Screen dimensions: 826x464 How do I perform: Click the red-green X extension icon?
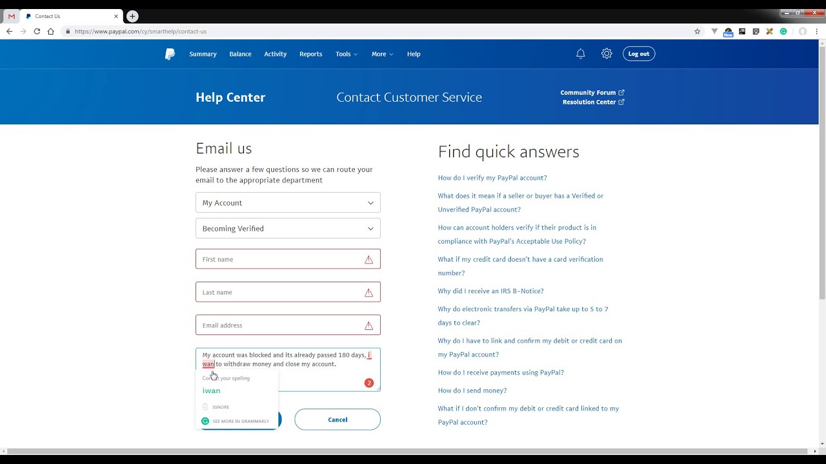770,31
